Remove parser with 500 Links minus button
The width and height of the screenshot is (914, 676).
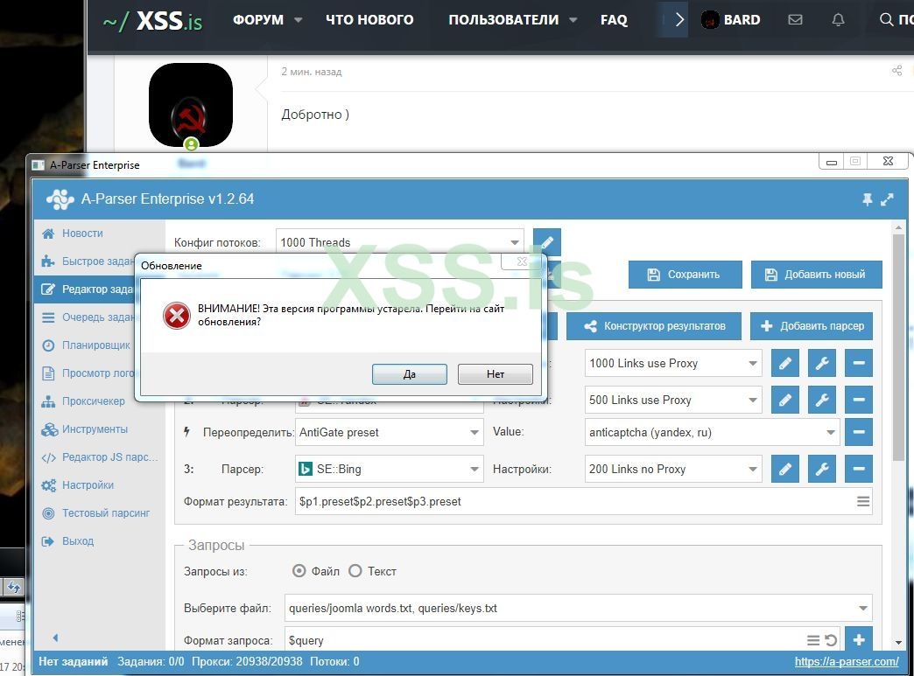[x=859, y=400]
